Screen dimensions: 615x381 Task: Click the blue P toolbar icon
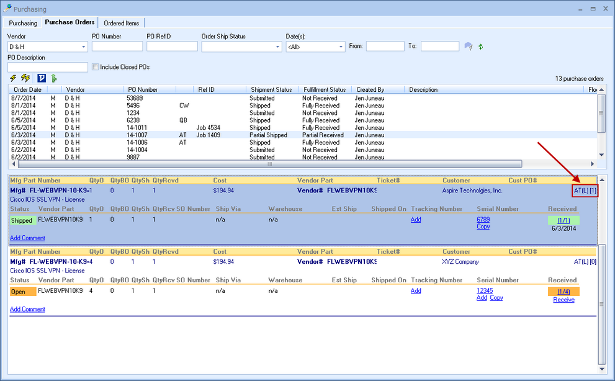point(42,78)
